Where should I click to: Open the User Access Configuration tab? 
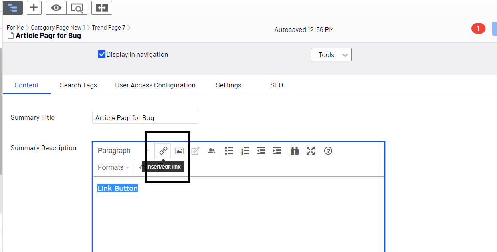pyautogui.click(x=155, y=85)
